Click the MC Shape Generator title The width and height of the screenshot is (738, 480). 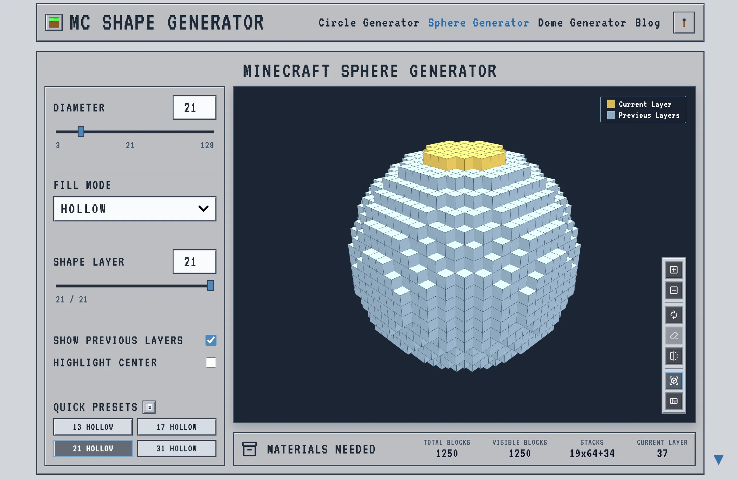(167, 23)
